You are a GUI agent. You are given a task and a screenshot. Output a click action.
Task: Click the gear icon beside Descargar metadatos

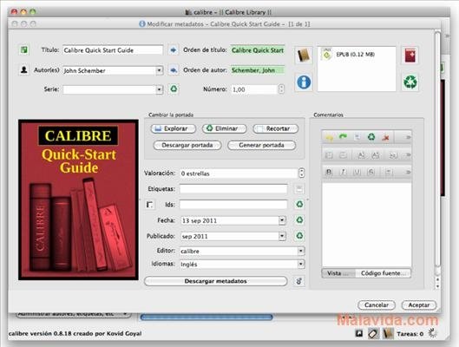click(x=298, y=281)
